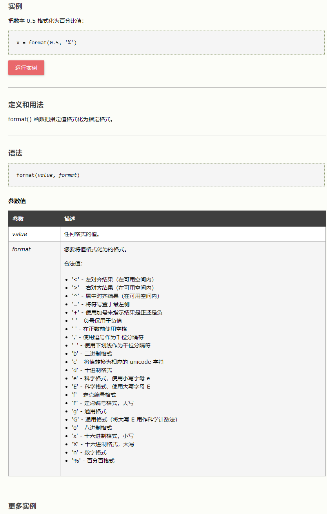This screenshot has width=327, height=514.
Task: Click the 定义和用法 heading
Action: click(x=26, y=105)
